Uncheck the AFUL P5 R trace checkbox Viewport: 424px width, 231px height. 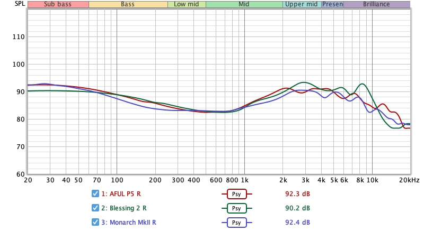[95, 193]
